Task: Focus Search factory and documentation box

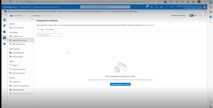Action: [105, 7]
